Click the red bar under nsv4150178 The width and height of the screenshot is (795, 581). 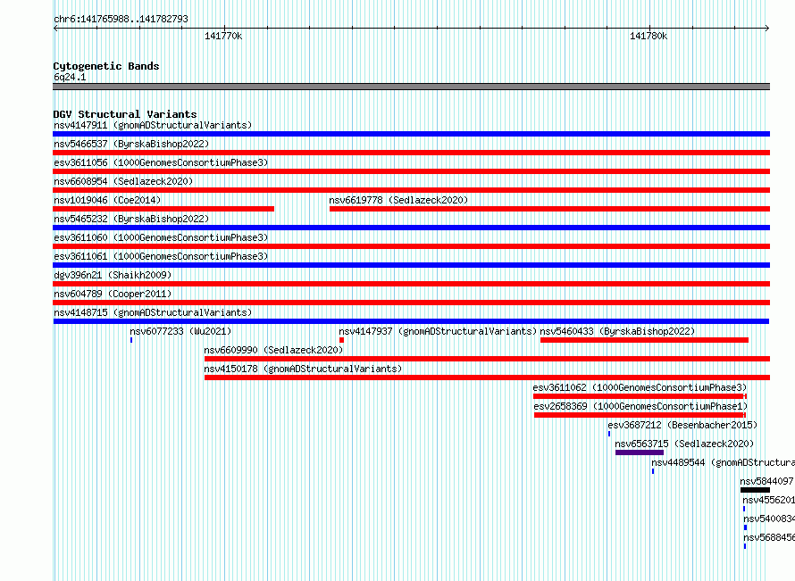[x=487, y=378]
